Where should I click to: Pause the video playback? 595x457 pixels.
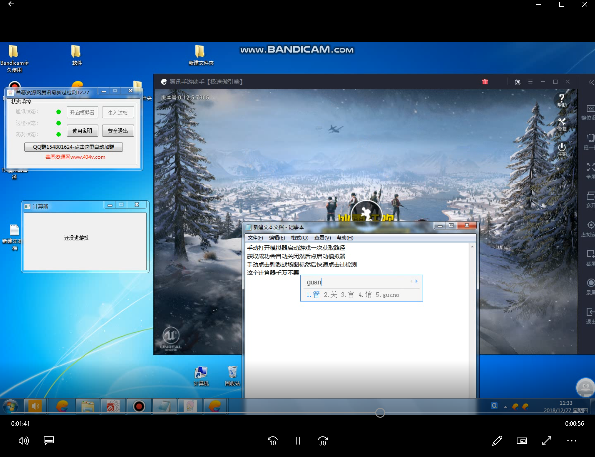298,440
